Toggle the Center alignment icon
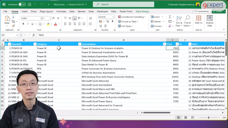The image size is (228, 128). [70, 24]
